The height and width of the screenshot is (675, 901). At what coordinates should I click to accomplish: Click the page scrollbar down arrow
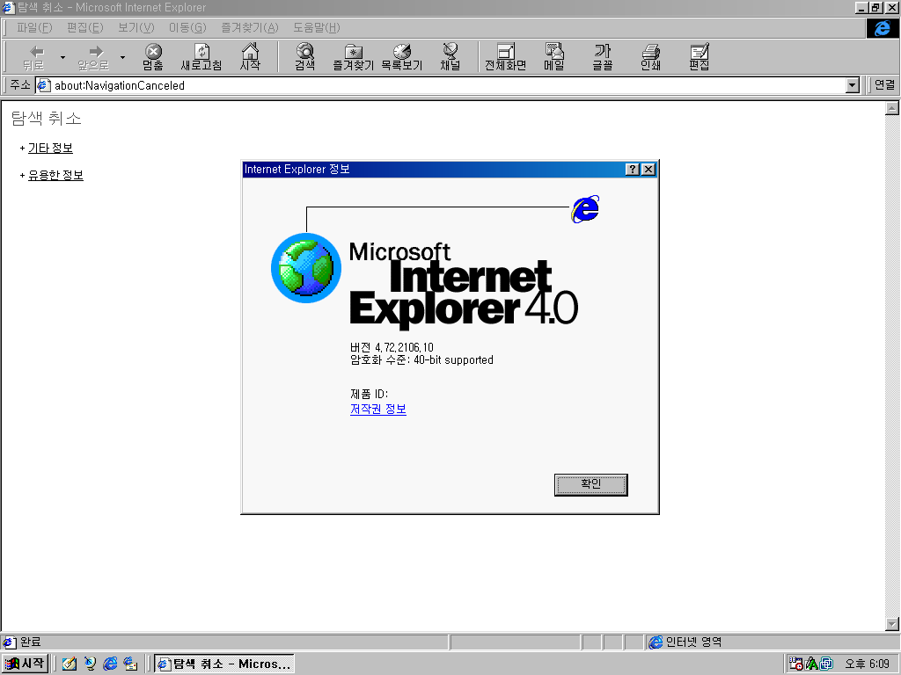click(x=892, y=624)
